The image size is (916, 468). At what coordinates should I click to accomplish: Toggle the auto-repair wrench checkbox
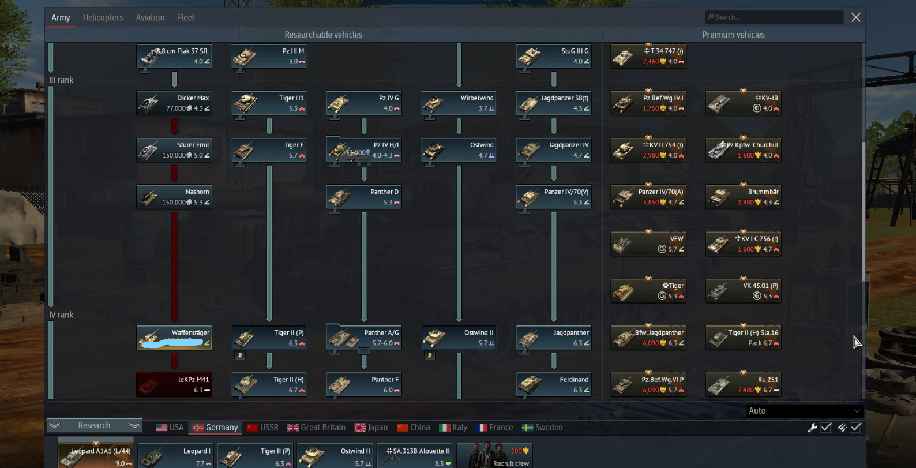[x=826, y=428]
